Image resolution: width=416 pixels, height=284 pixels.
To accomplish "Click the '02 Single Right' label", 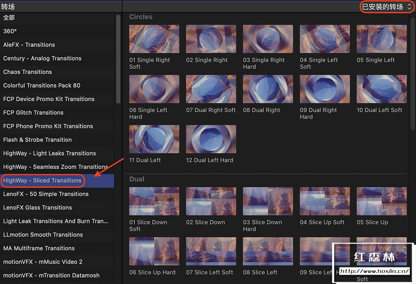I will coord(207,60).
